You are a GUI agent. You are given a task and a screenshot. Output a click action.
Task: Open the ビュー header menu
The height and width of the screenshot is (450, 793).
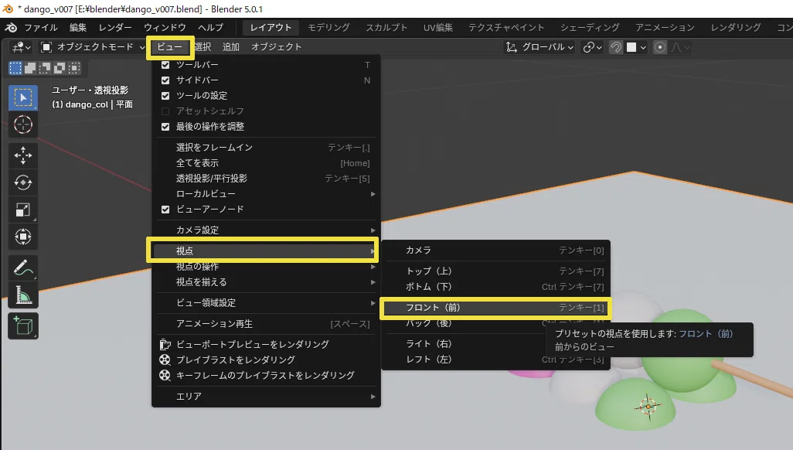pyautogui.click(x=169, y=47)
